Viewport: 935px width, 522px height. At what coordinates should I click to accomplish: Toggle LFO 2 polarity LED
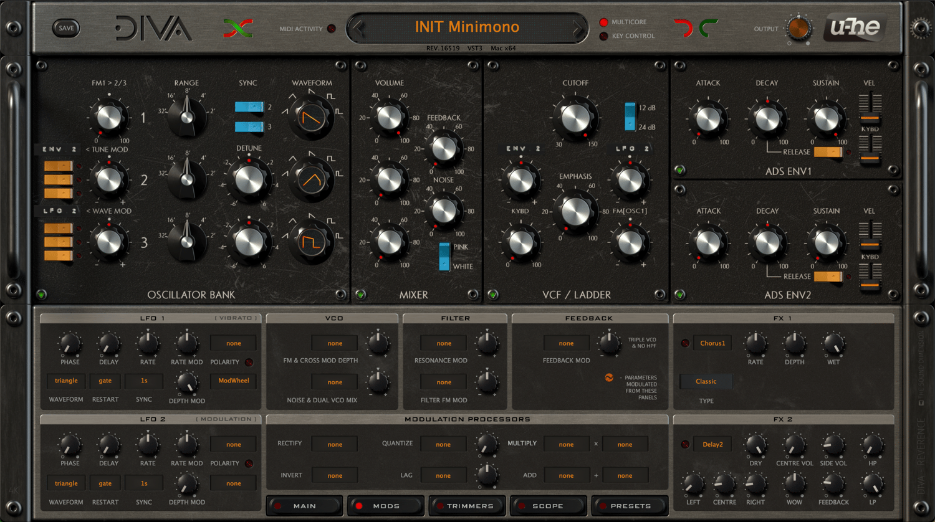pyautogui.click(x=249, y=463)
